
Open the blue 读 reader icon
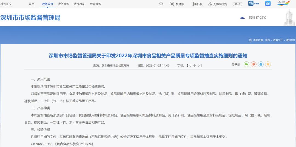click(x=267, y=4)
